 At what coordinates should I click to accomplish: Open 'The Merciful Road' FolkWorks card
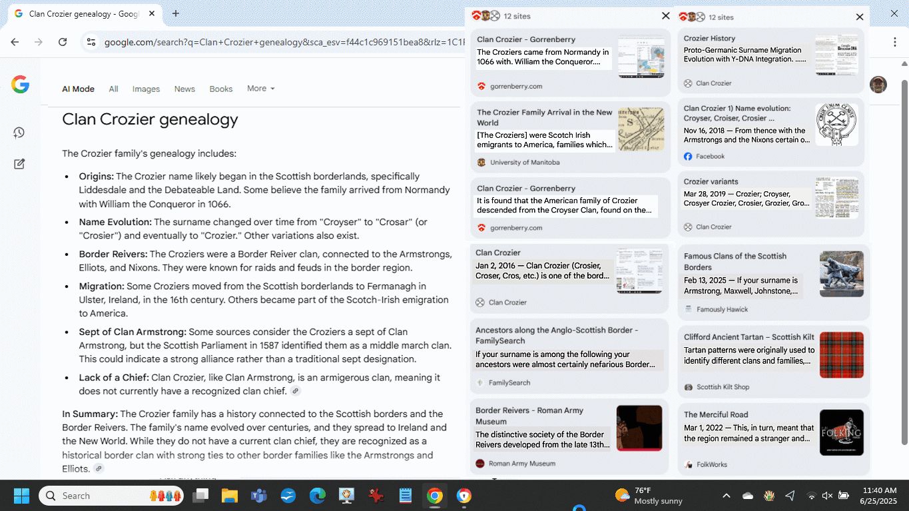pyautogui.click(x=774, y=439)
